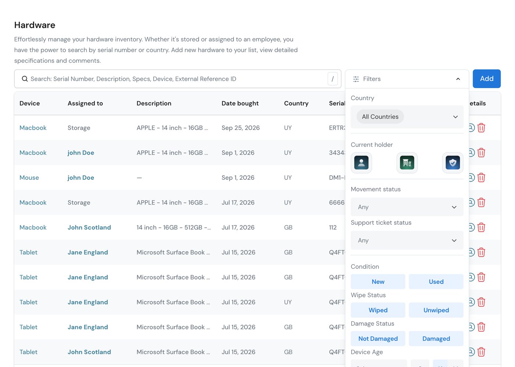515x367 pixels.
Task: Toggle the New condition filter
Action: [x=378, y=282]
